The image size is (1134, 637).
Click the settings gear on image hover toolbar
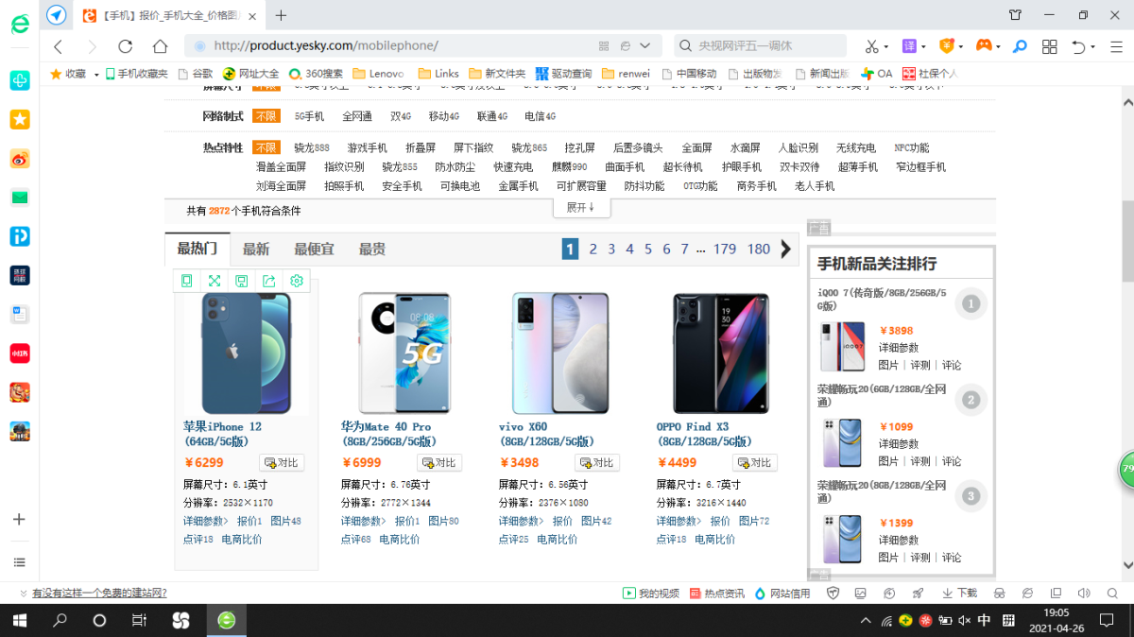click(x=297, y=281)
